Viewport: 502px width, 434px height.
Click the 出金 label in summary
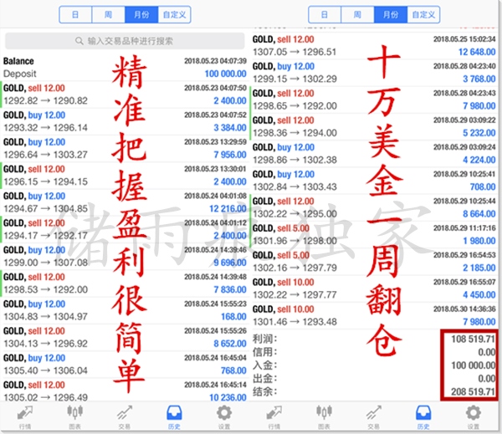[264, 378]
